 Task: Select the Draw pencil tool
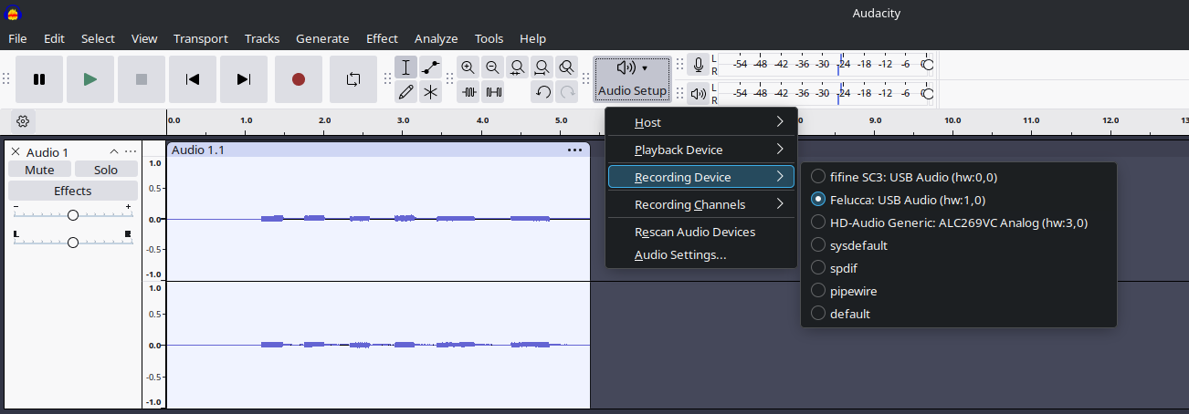(406, 91)
